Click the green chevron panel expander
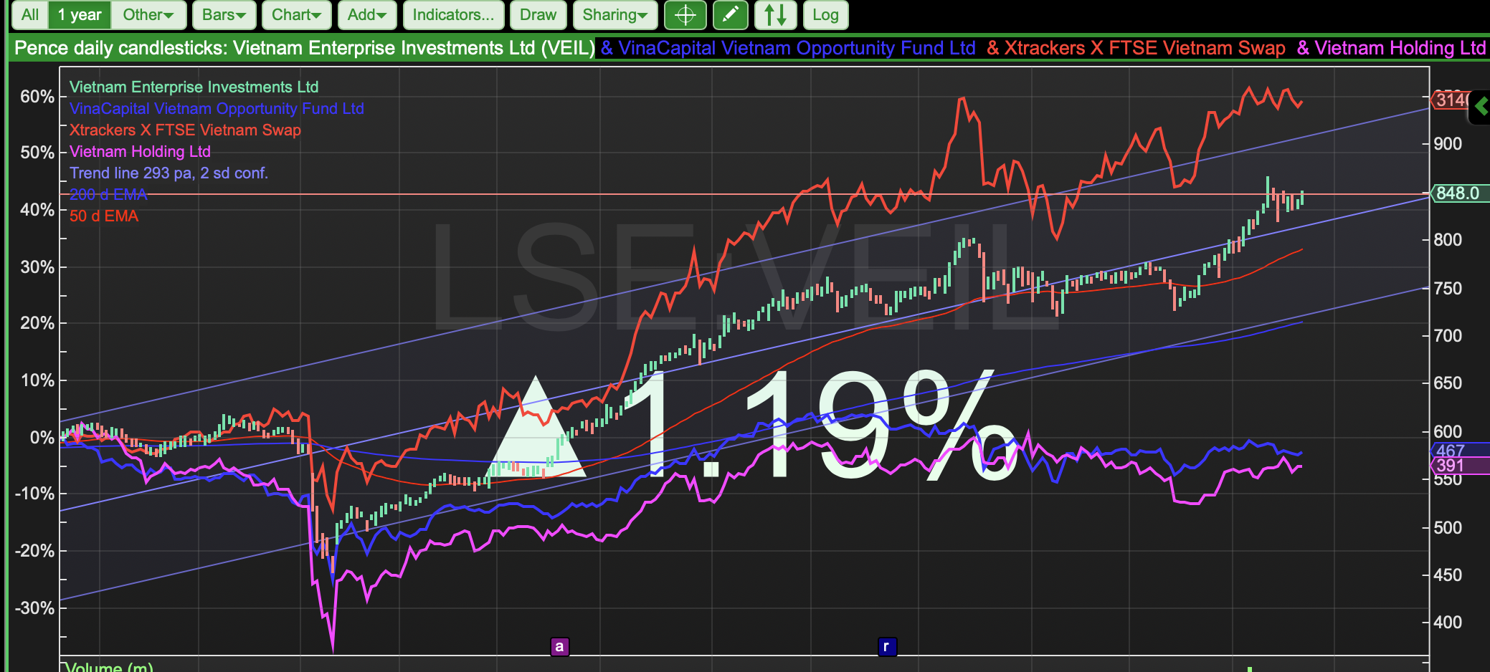This screenshot has width=1490, height=672. [x=1480, y=107]
